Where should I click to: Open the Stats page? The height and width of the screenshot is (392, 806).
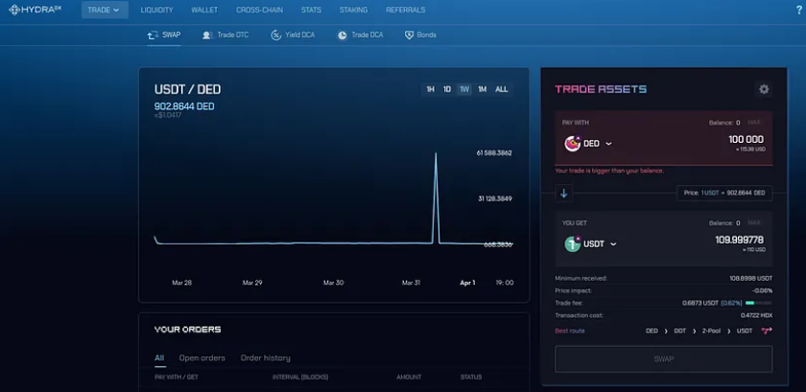click(311, 10)
